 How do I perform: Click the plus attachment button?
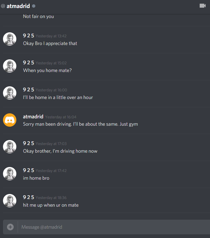[10, 227]
